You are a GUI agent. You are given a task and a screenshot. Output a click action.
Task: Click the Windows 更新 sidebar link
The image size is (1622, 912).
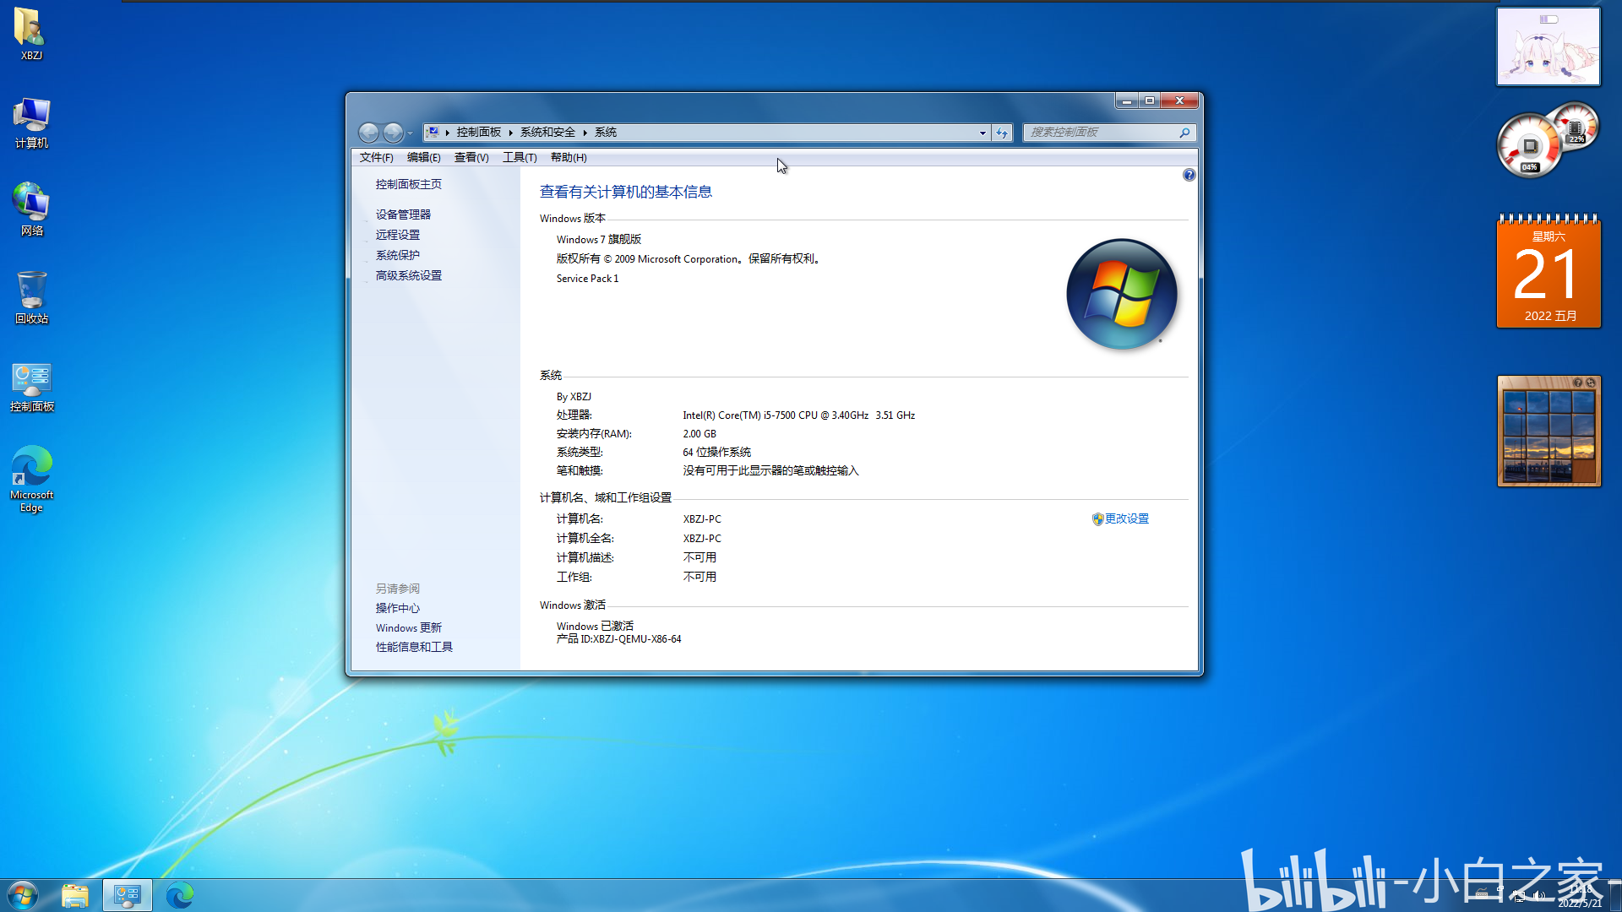tap(408, 627)
